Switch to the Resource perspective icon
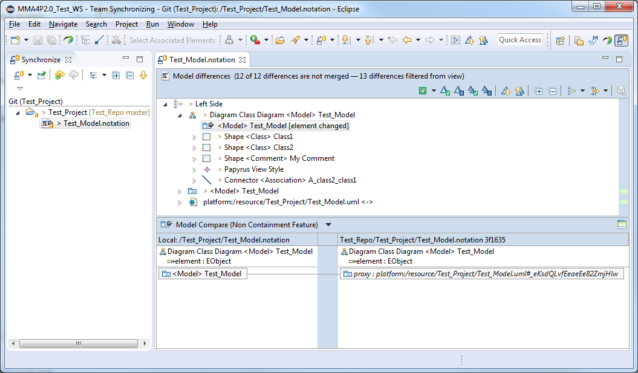638x373 pixels. coord(579,41)
